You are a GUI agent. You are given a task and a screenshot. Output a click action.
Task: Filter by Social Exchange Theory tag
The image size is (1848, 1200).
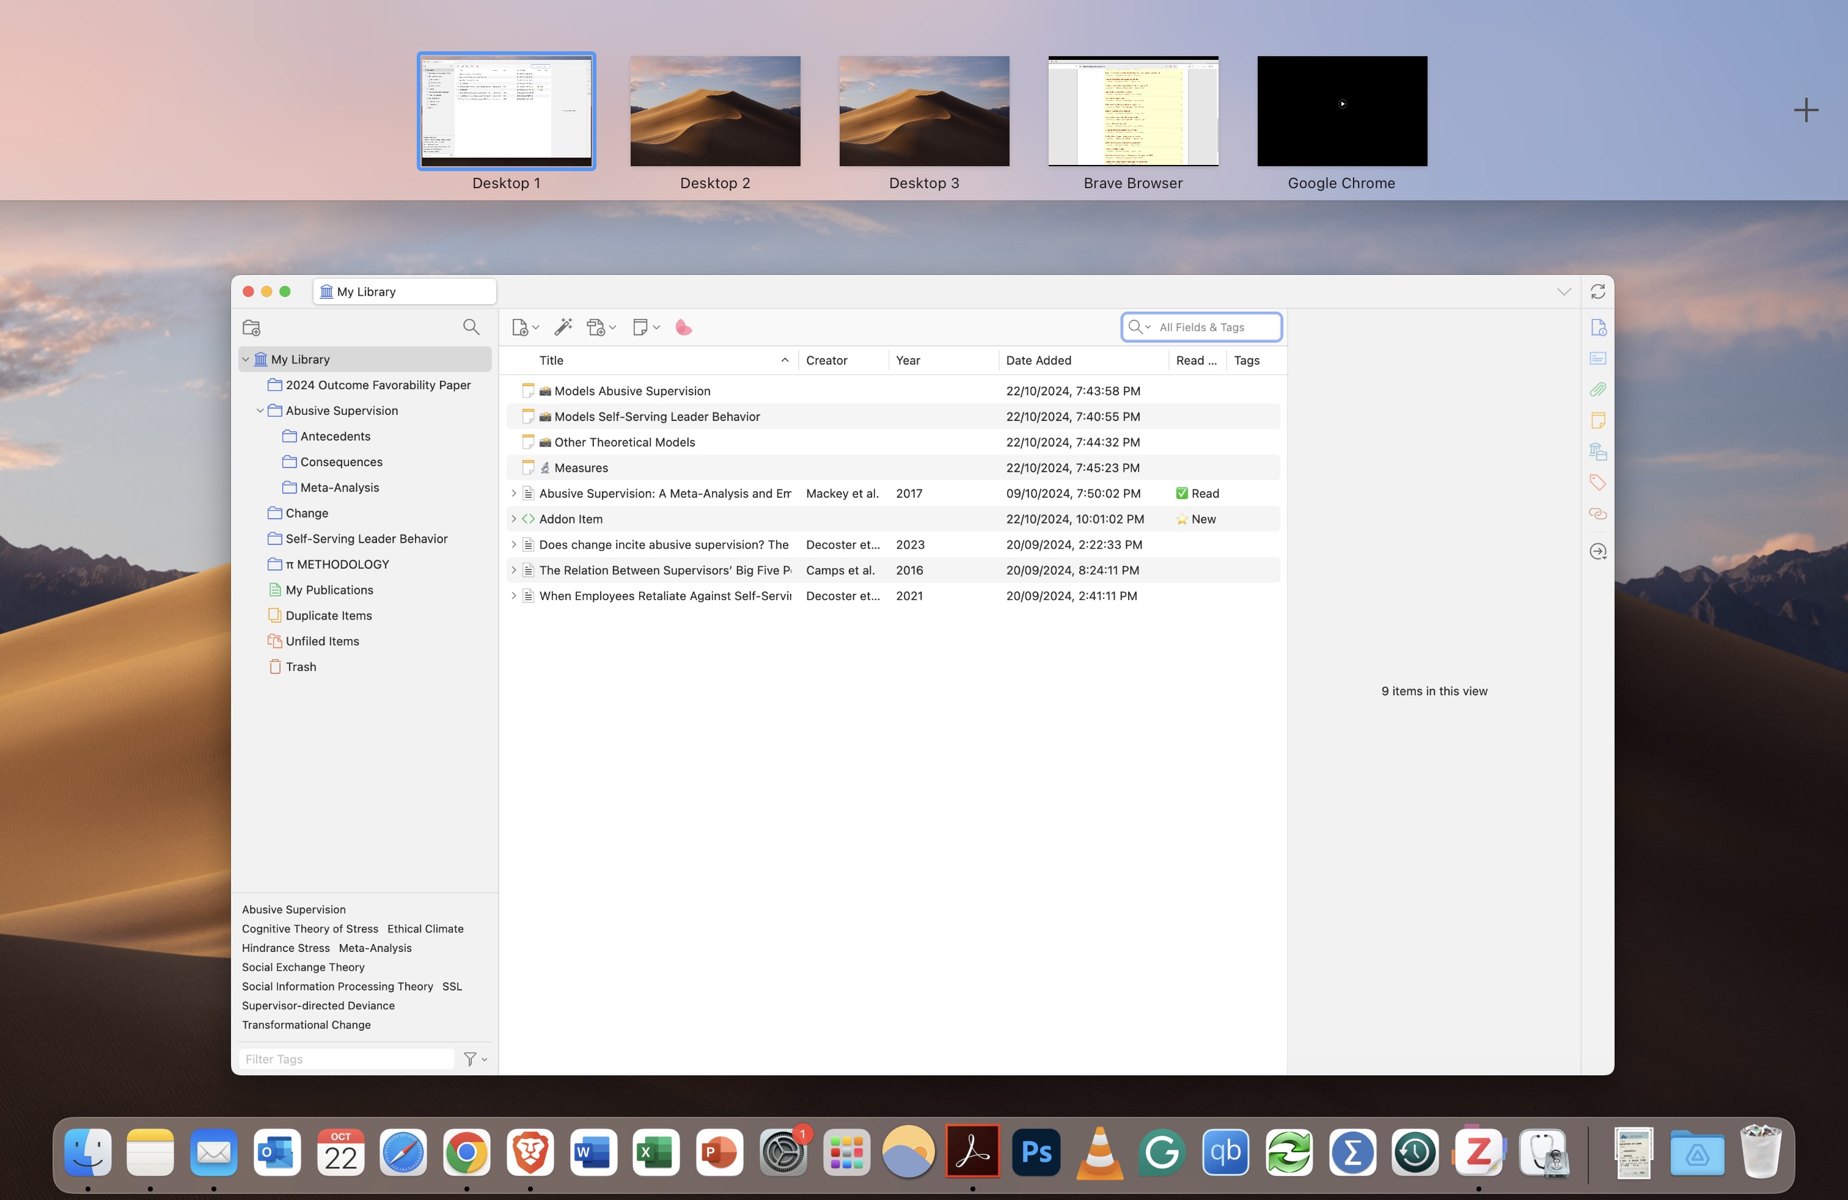[x=303, y=967]
